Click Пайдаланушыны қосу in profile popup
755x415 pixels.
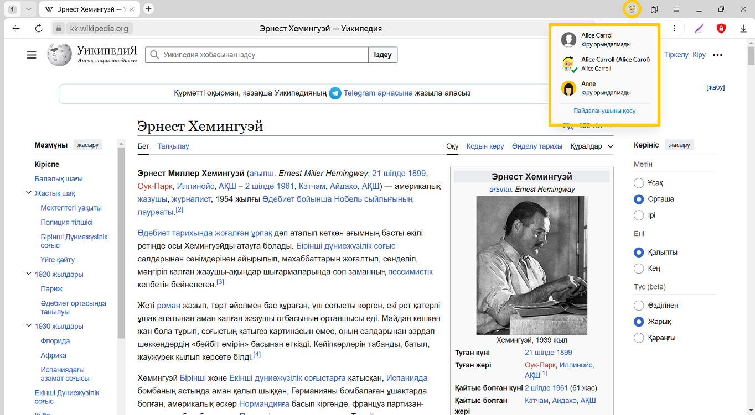point(604,111)
